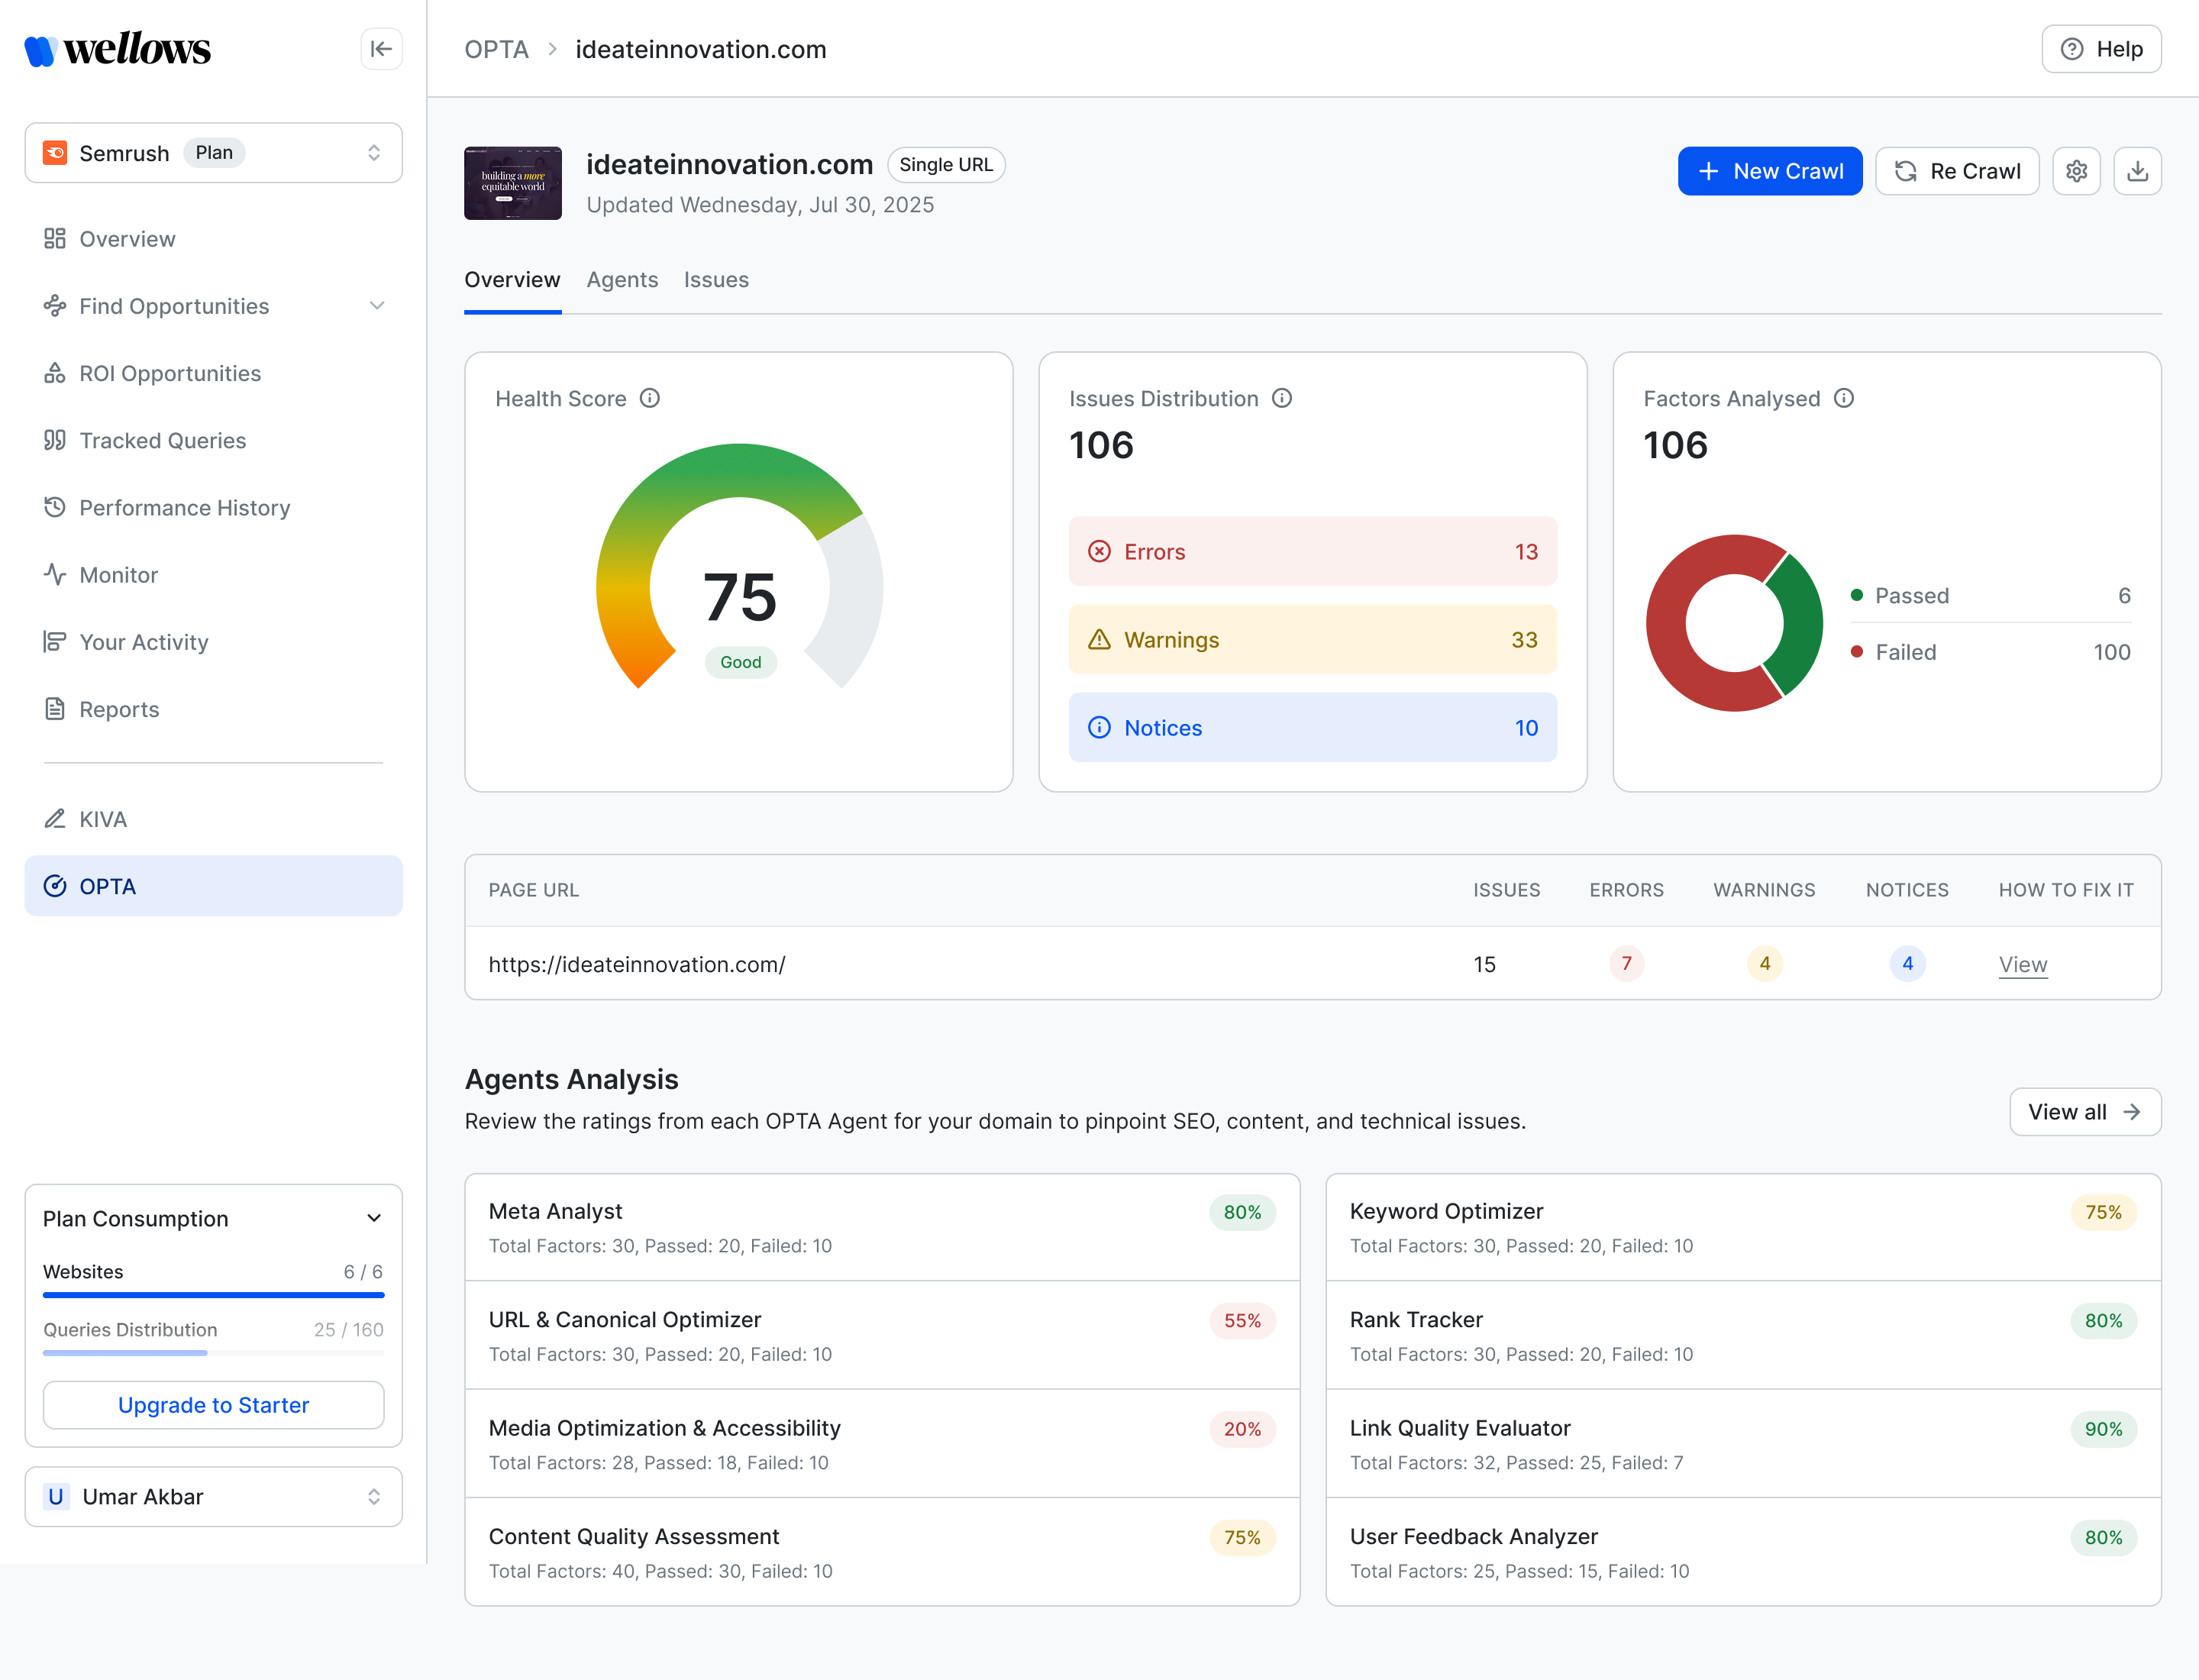2199x1680 pixels.
Task: Open the Notices row showing 10
Action: pyautogui.click(x=1312, y=727)
